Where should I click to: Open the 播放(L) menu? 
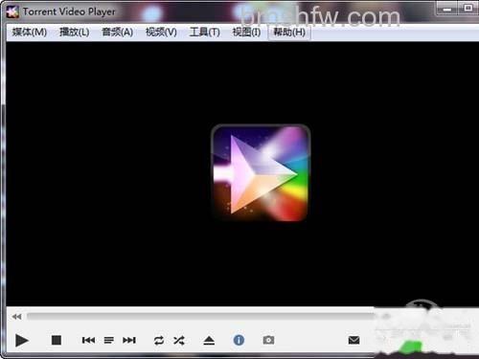pyautogui.click(x=75, y=32)
